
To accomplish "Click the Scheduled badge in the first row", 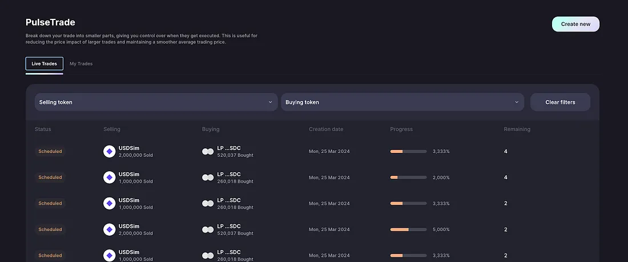I will point(50,151).
